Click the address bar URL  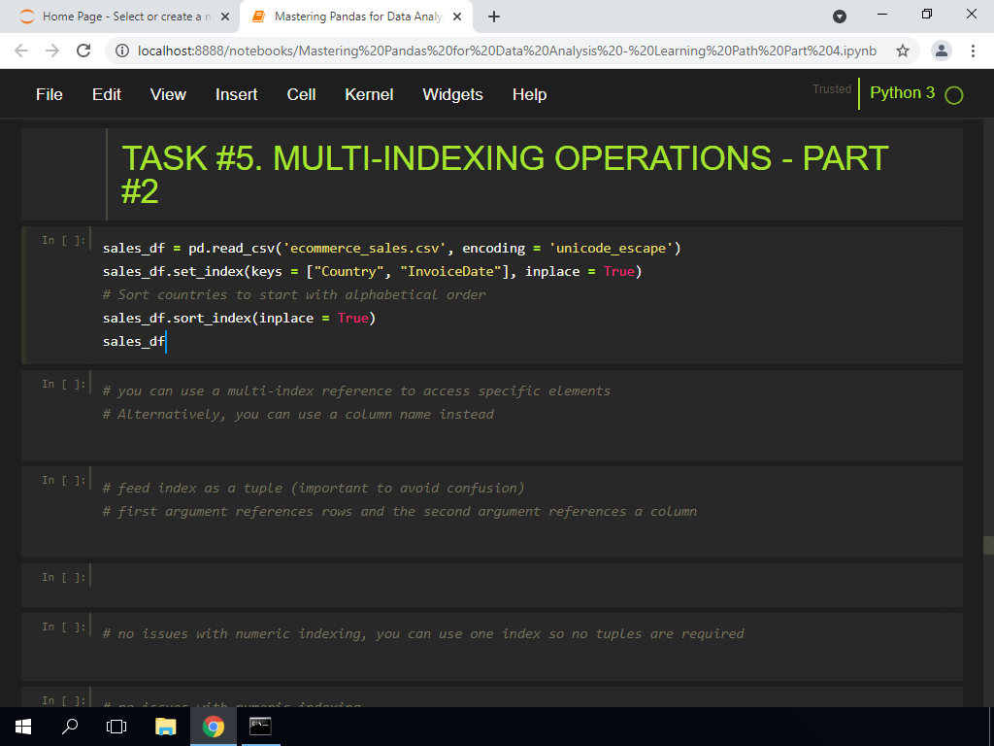[505, 51]
